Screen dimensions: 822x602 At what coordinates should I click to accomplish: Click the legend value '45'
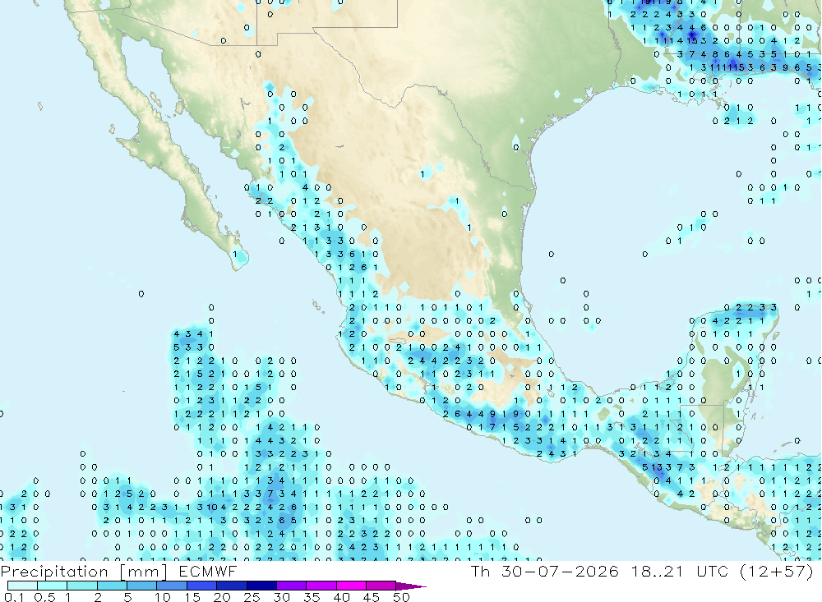(x=372, y=597)
